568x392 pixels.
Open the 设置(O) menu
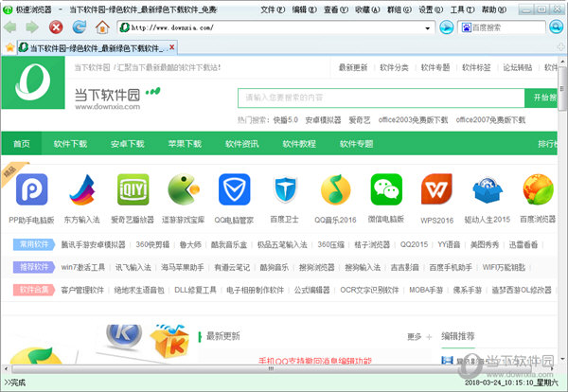point(431,9)
